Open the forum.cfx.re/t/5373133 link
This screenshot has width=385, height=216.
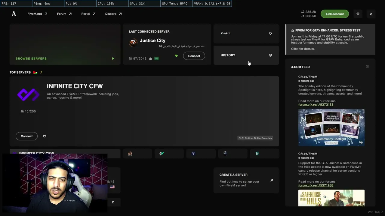tap(316, 105)
